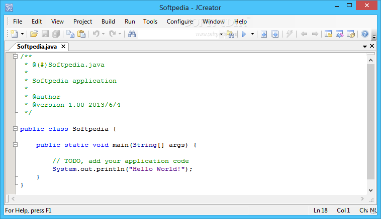The width and height of the screenshot is (381, 219).
Task: Click the Open file folder icon
Action: (34, 34)
